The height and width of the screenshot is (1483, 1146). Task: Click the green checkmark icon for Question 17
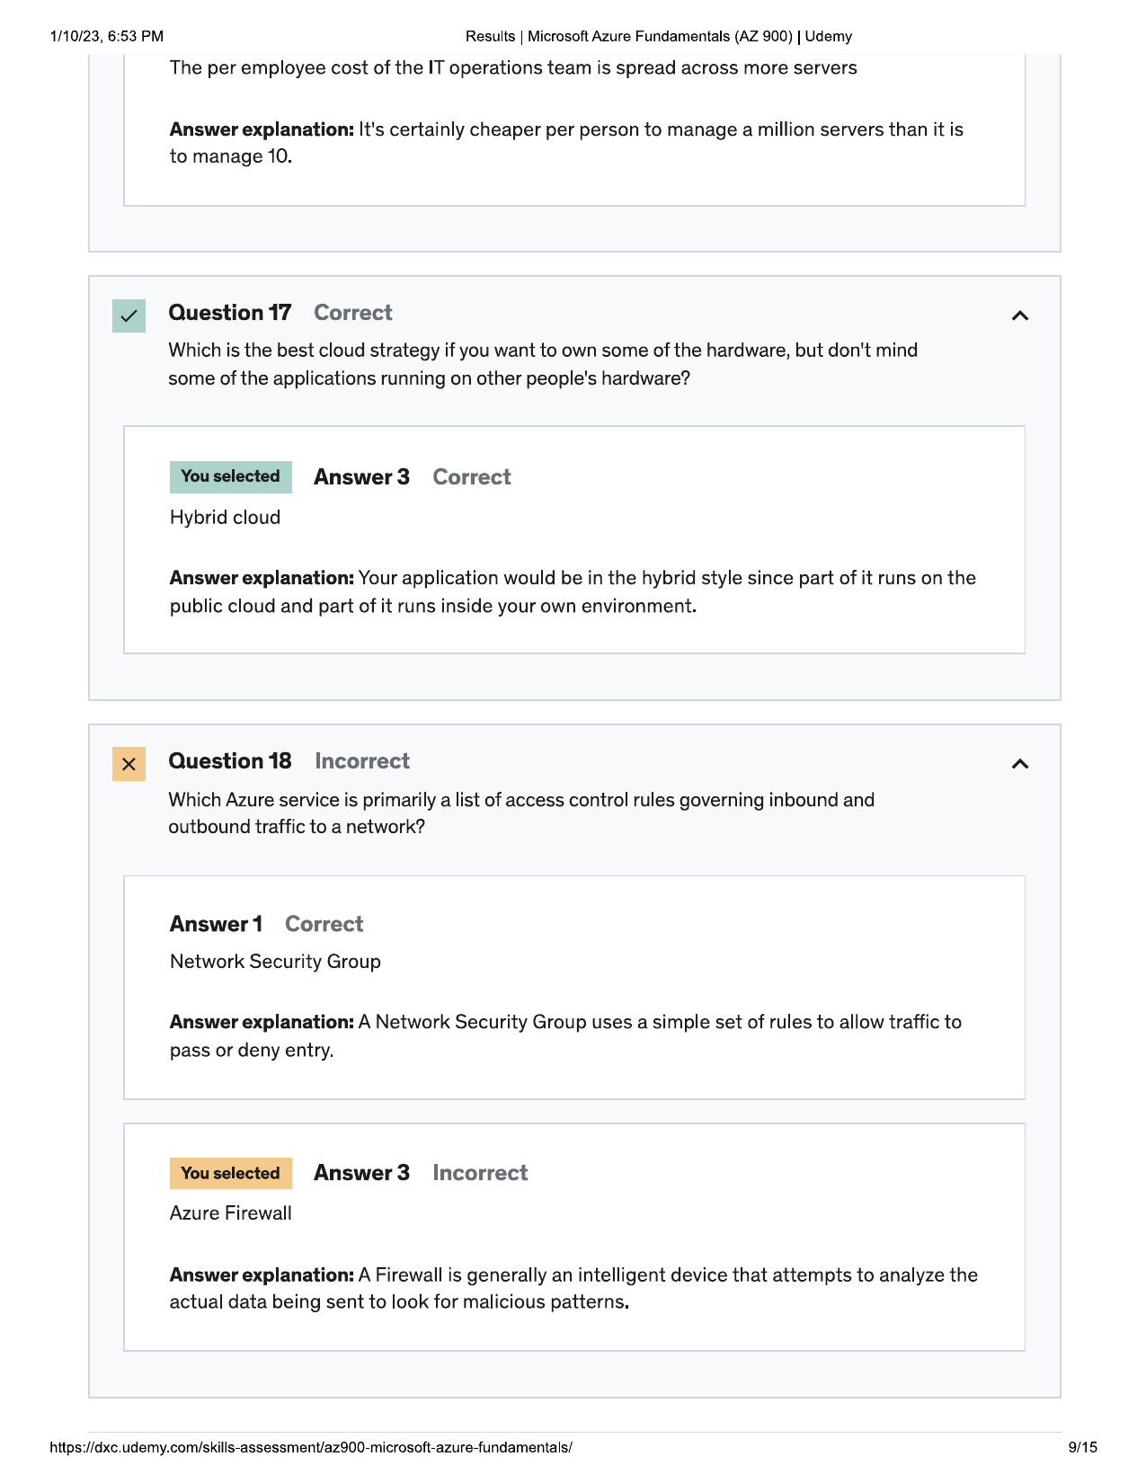point(129,315)
